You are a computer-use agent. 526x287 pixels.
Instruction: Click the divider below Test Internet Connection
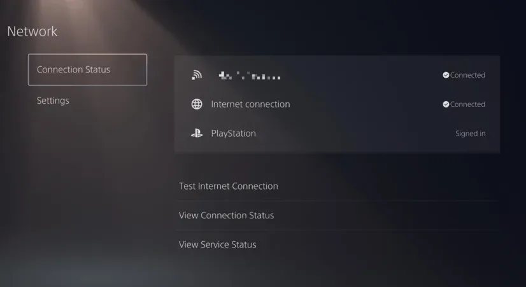pos(337,200)
